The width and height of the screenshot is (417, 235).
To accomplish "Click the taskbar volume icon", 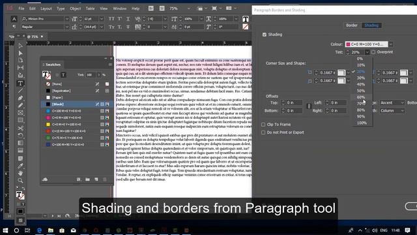I will [375, 230].
